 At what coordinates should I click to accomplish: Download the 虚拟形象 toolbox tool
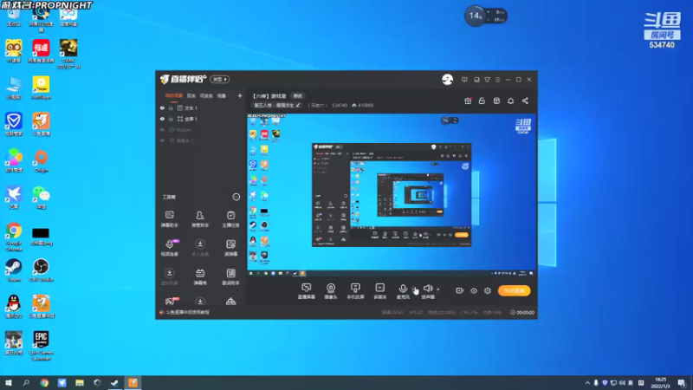point(170,276)
